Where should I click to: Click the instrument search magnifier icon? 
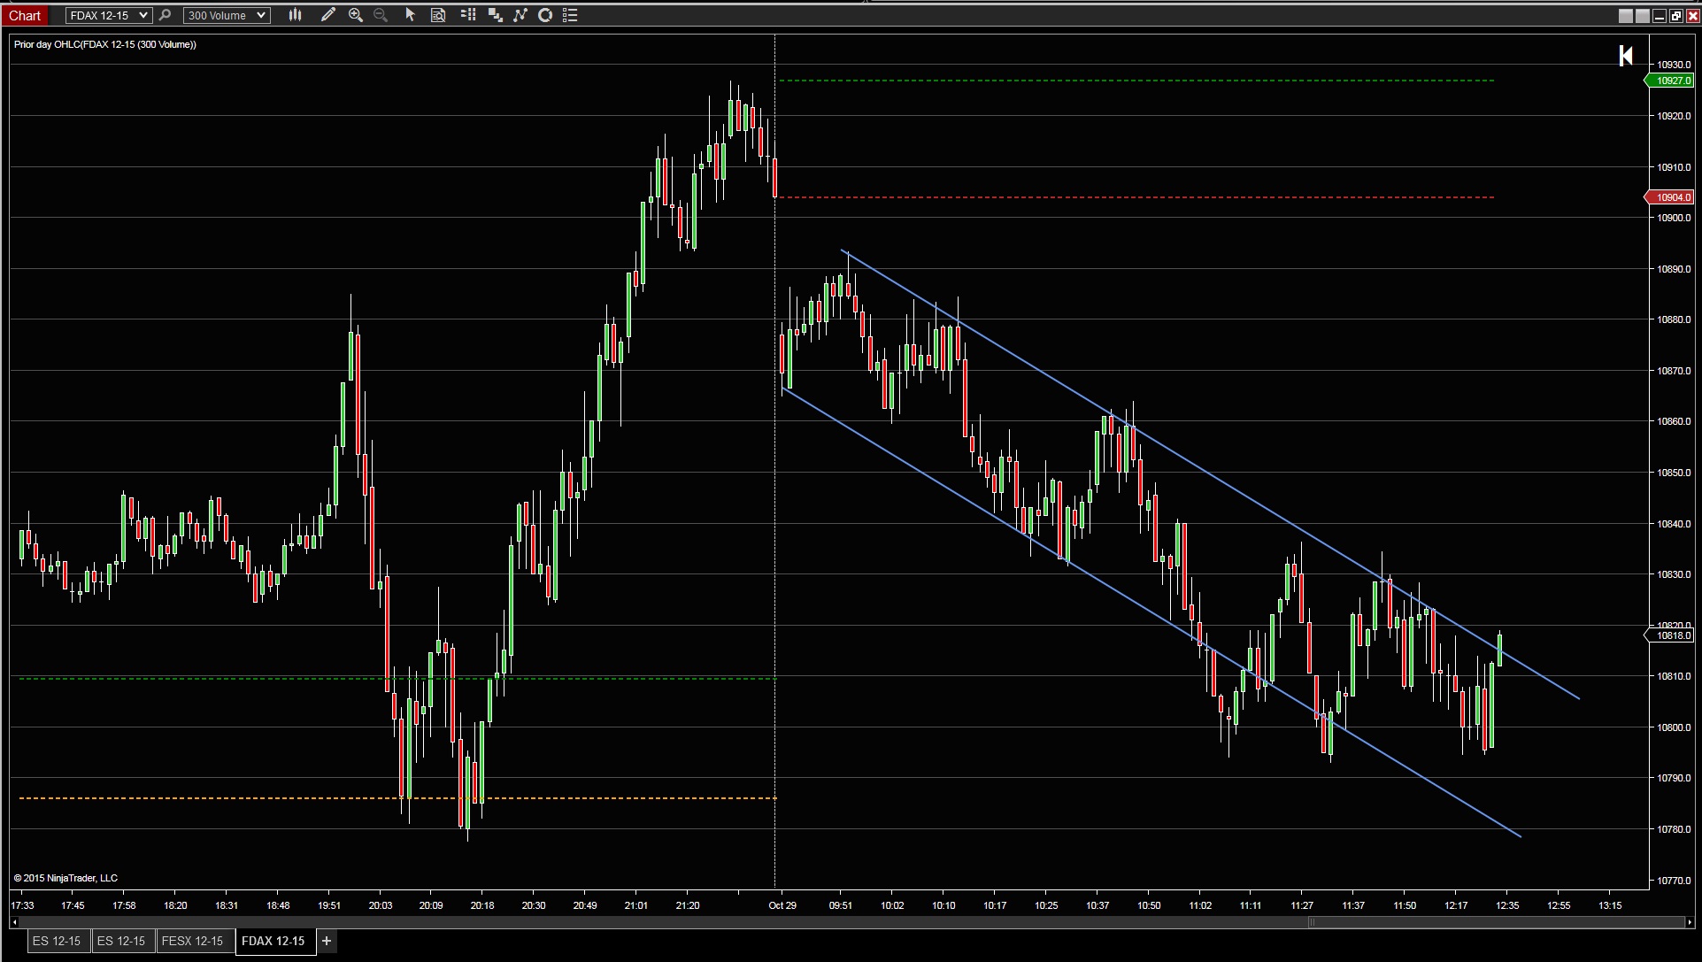click(165, 15)
